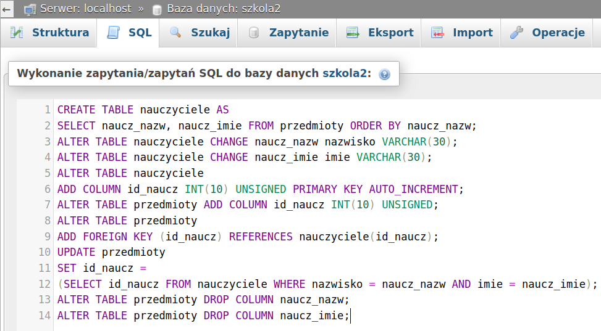601x331 pixels.
Task: Open the SQL help question mark icon
Action: (384, 74)
